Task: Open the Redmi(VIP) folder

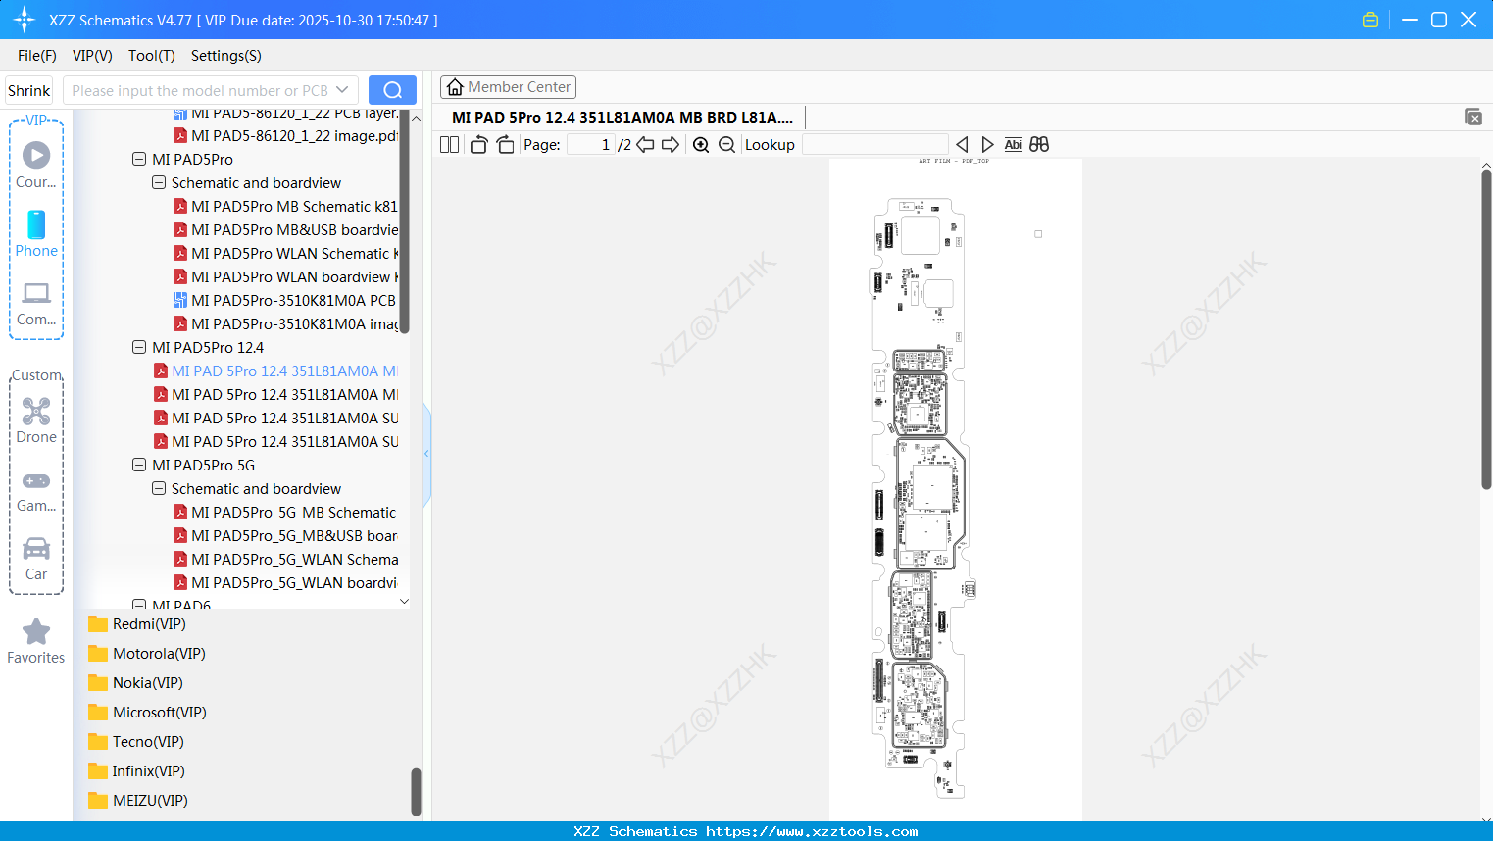Action: pos(137,623)
